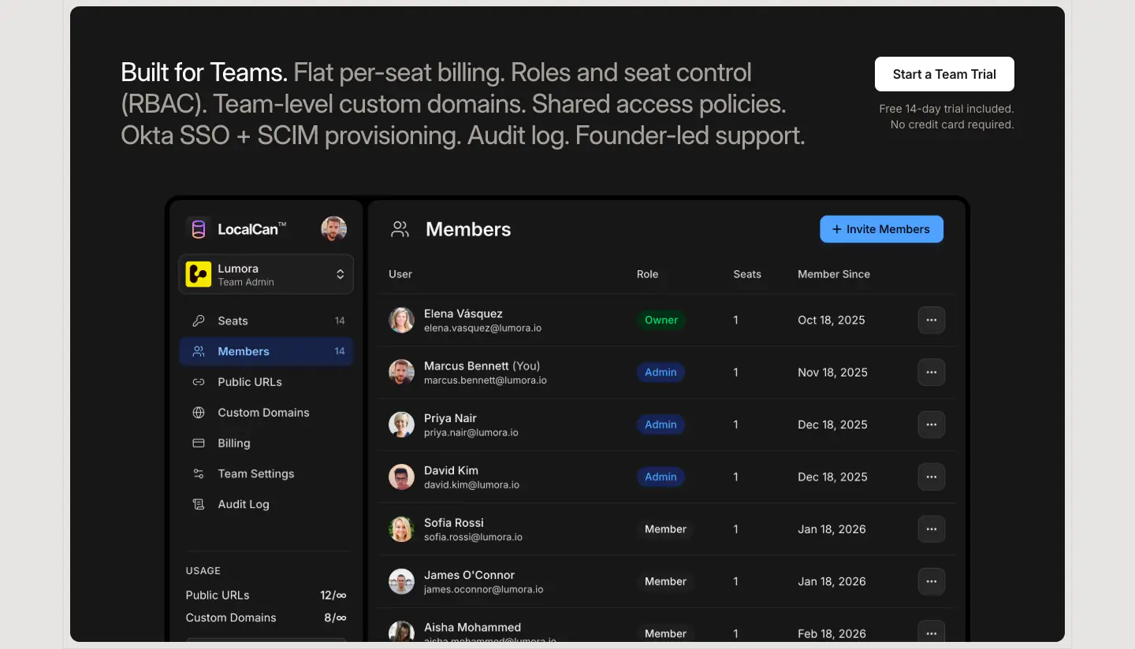The height and width of the screenshot is (649, 1135).
Task: Click the people icon beside Members in sidebar
Action: [199, 351]
